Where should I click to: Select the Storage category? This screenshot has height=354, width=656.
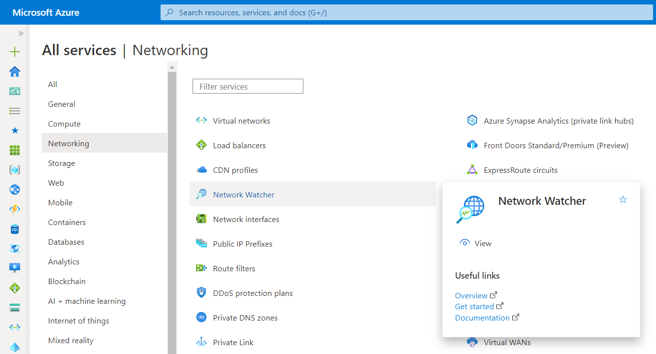tap(62, 163)
